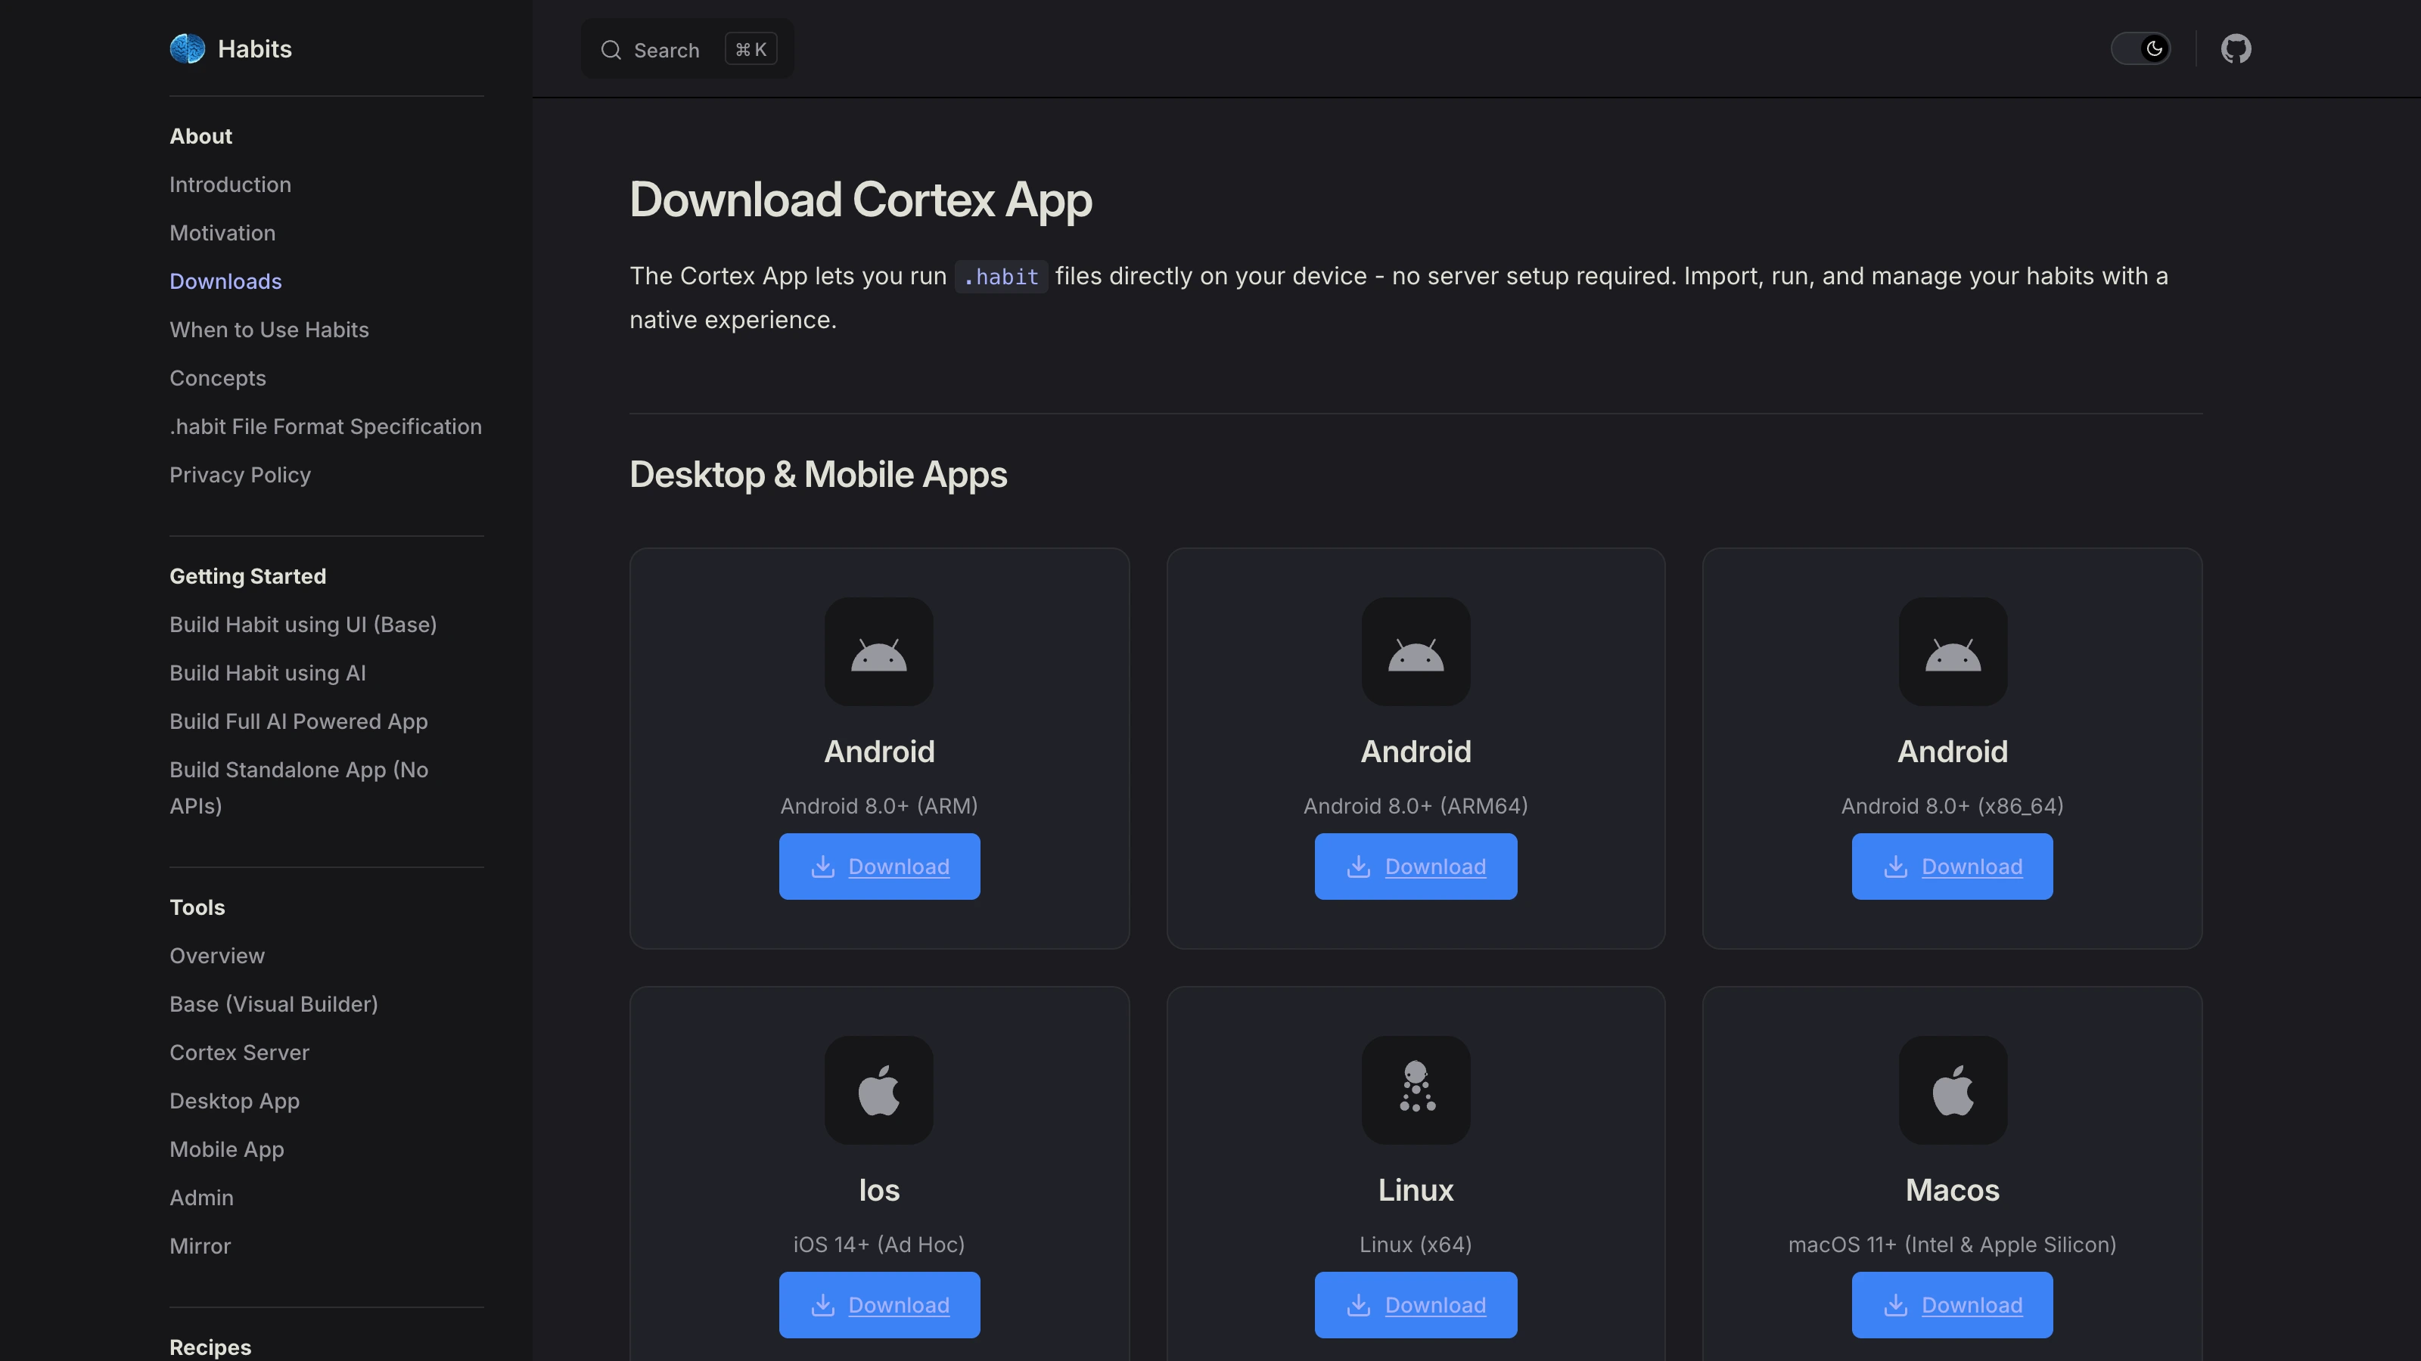Open the Introduction page

[x=230, y=185]
